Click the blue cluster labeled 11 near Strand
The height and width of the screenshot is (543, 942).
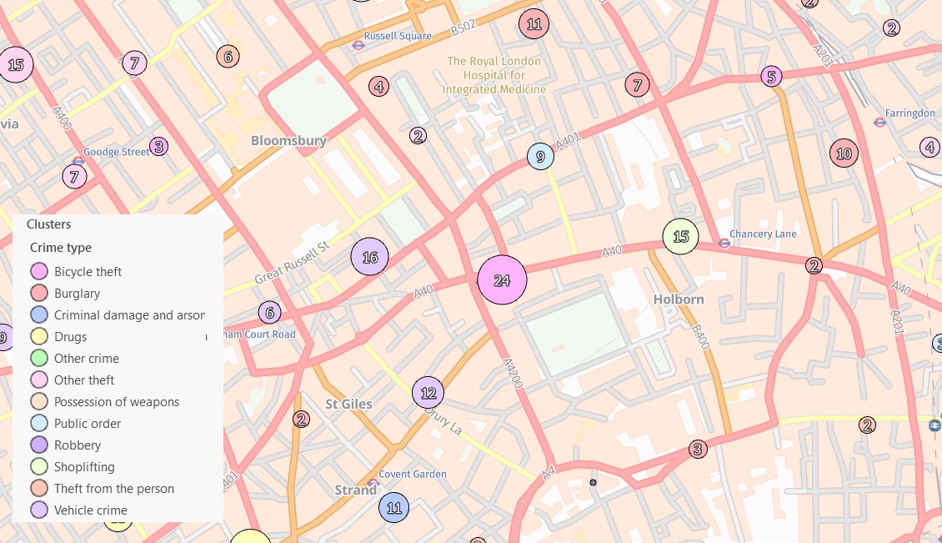(394, 507)
